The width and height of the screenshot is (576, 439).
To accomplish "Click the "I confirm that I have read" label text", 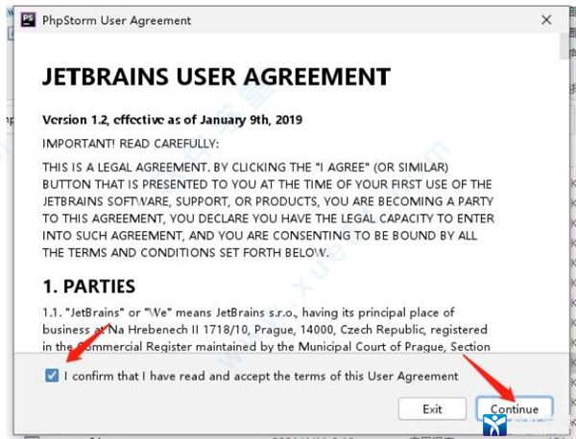I will point(261,376).
